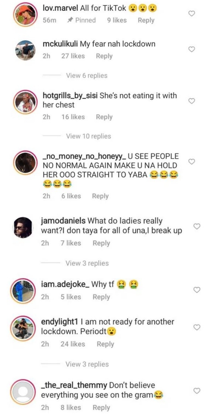Heart _the_real_themmy's comment
Image resolution: width=212 pixels, height=419 pixels.
[197, 391]
